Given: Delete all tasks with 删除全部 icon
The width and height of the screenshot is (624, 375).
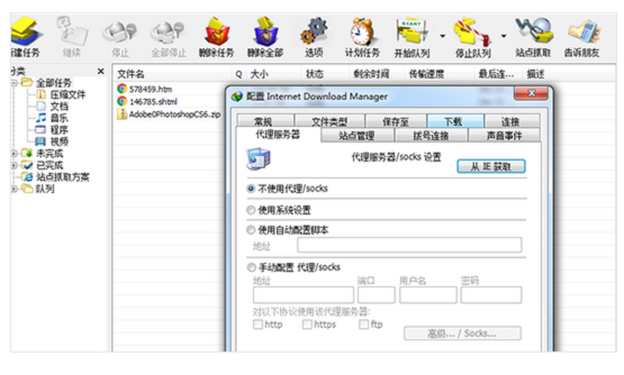Looking at the screenshot, I should (x=265, y=31).
